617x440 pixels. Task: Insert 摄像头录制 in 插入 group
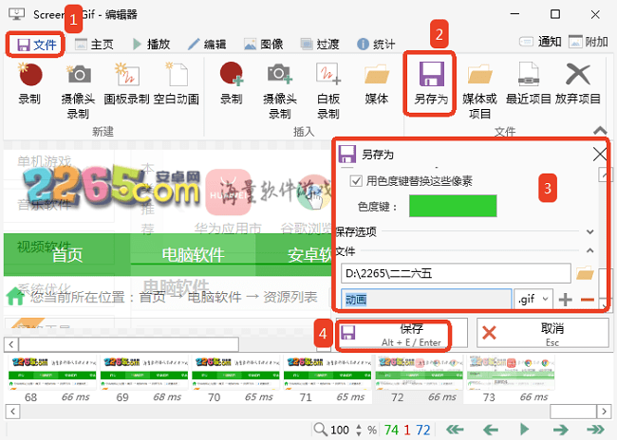click(280, 90)
